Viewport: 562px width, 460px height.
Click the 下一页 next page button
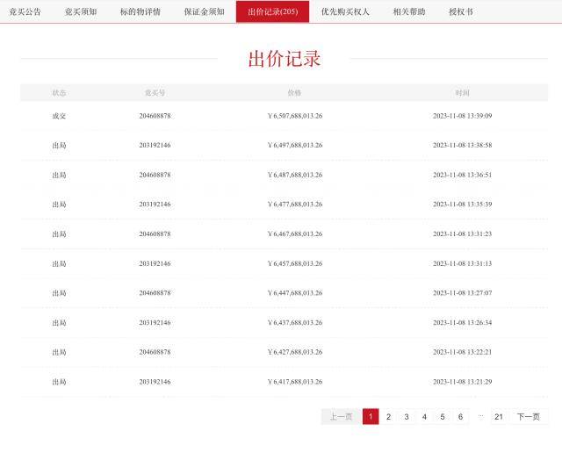click(529, 417)
